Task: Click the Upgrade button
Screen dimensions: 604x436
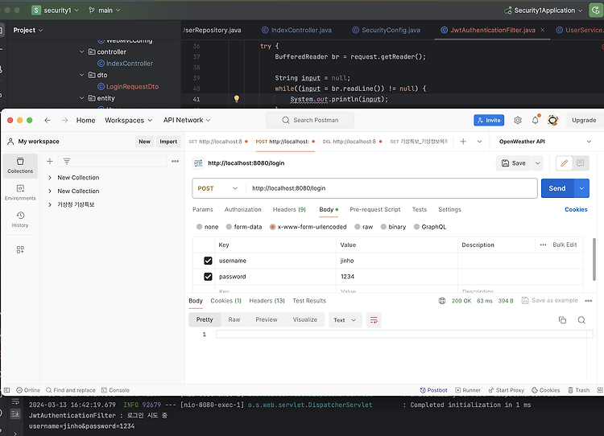Action: (x=584, y=120)
